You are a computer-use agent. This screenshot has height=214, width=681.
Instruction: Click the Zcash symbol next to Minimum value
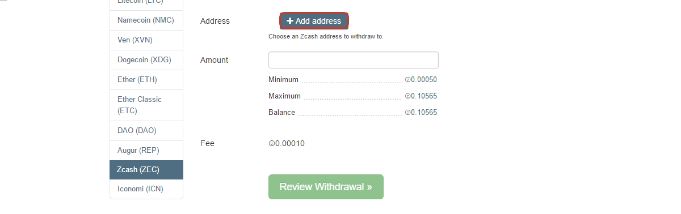(x=407, y=80)
